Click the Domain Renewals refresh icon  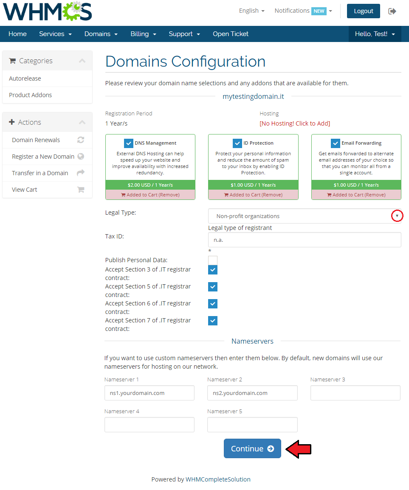tap(81, 140)
